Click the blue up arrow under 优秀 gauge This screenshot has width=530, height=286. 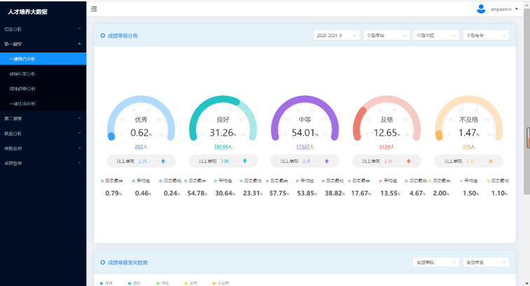[163, 161]
